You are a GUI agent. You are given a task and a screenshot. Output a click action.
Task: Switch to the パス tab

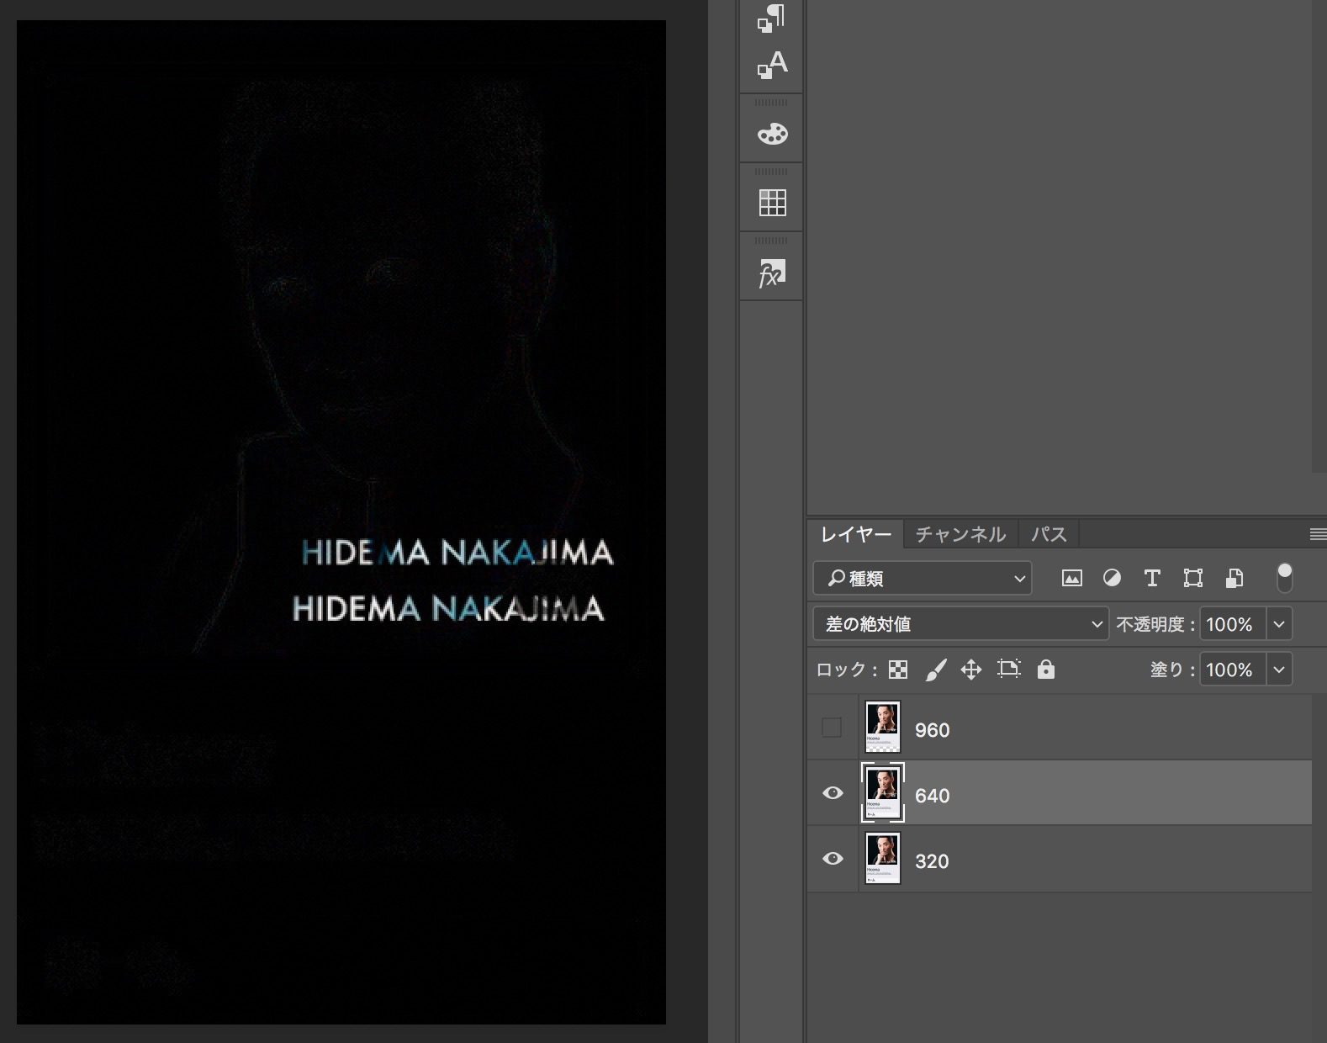[x=1049, y=534]
